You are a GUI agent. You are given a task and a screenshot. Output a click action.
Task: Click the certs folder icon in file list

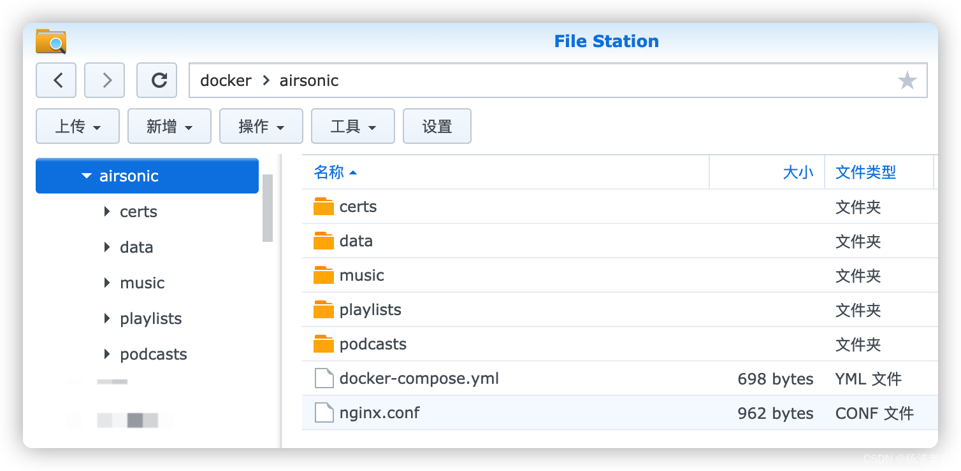tap(324, 206)
